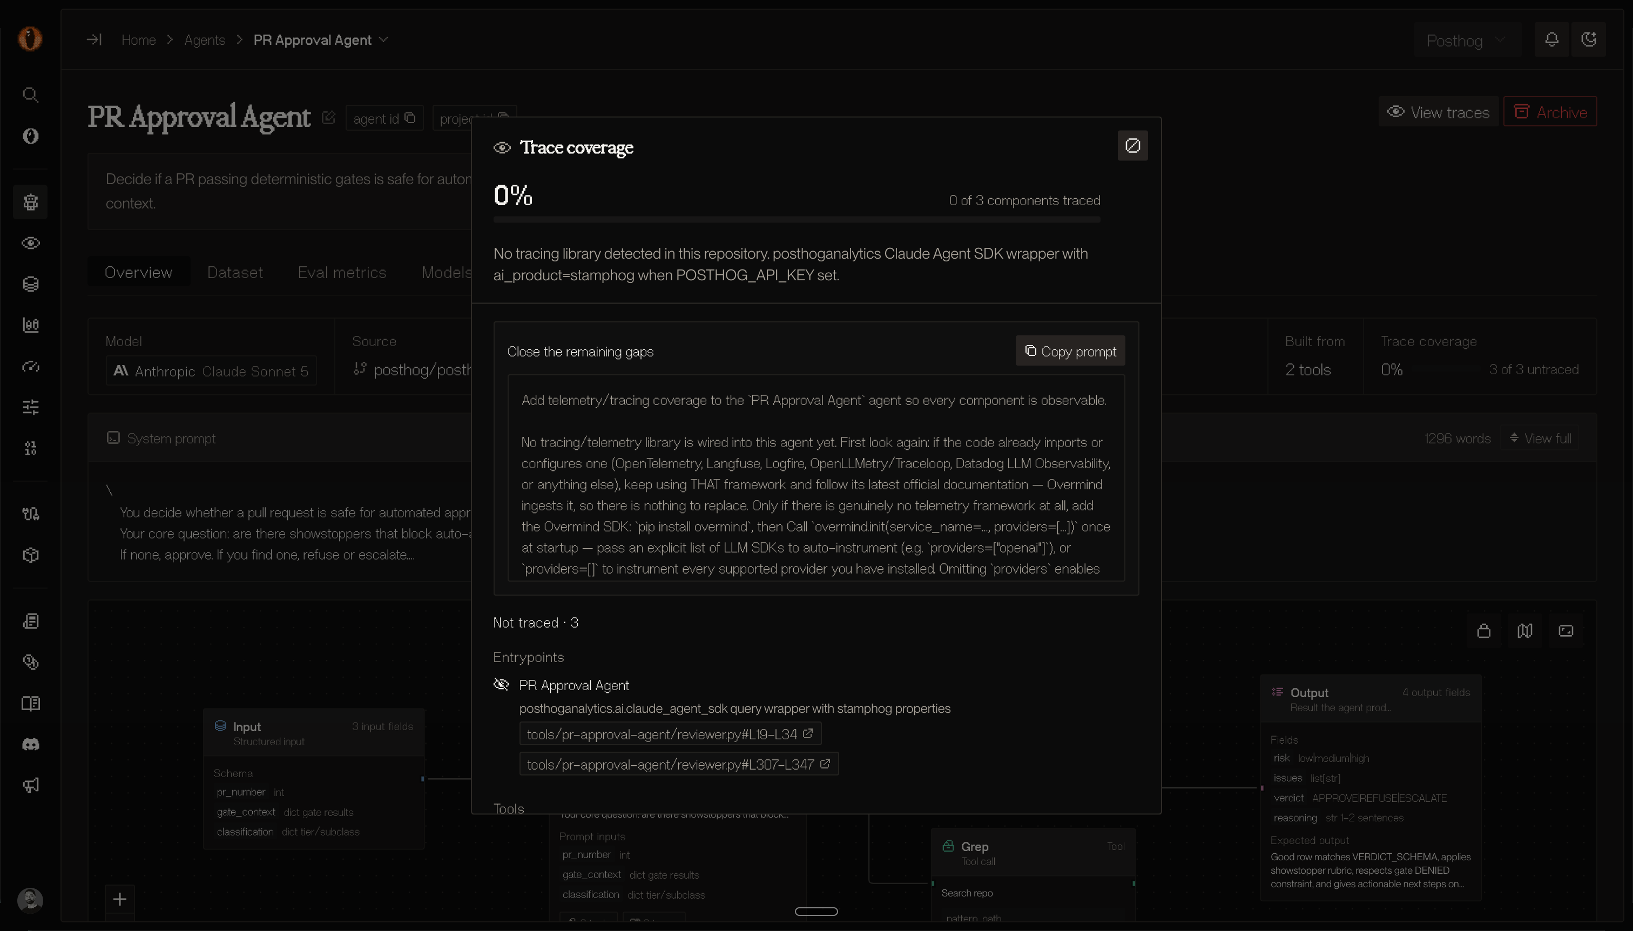Open the reviewer.py#L19-L34 link

[x=670, y=734]
